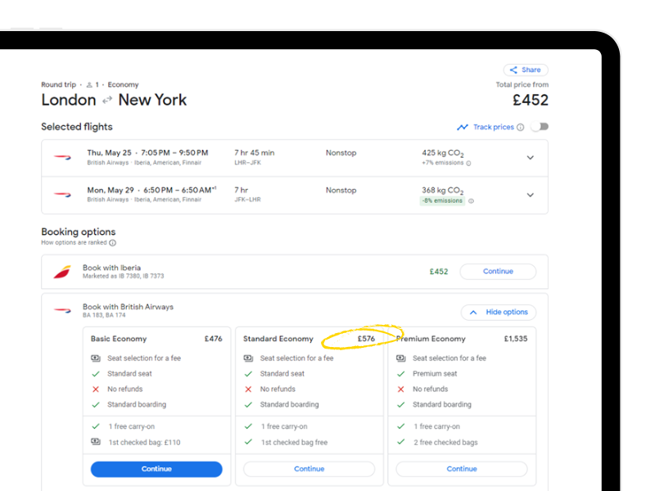Click the Iberia airline logo
Screen dimensions: 655x491
pyautogui.click(x=62, y=271)
